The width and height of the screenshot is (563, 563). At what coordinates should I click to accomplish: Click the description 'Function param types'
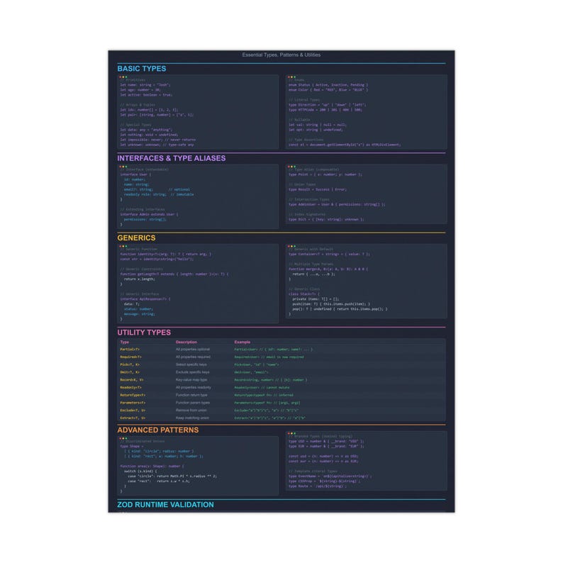[193, 403]
